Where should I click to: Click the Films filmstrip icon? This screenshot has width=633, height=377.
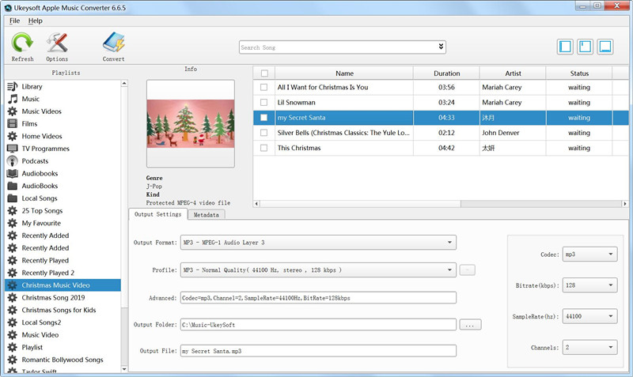click(13, 123)
